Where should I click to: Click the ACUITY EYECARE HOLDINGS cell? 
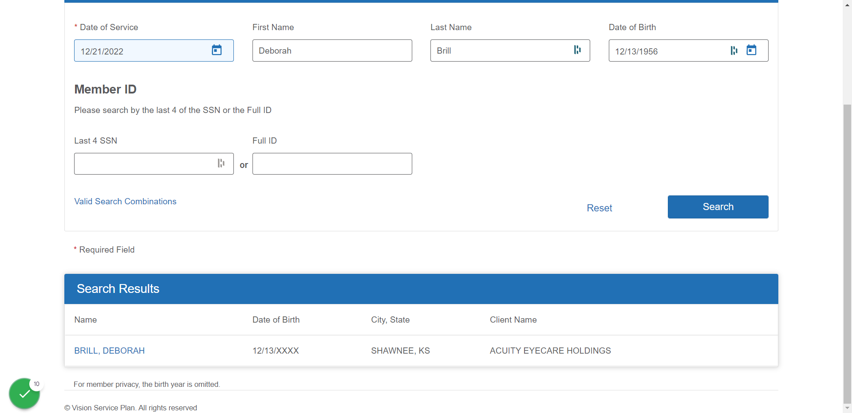coord(550,351)
